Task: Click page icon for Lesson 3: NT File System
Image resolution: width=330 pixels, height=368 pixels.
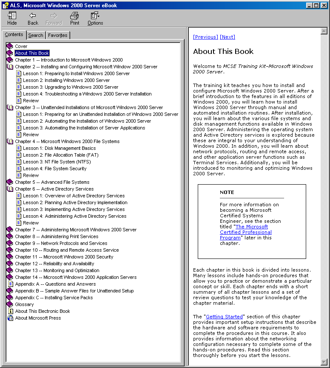Action: [19, 162]
